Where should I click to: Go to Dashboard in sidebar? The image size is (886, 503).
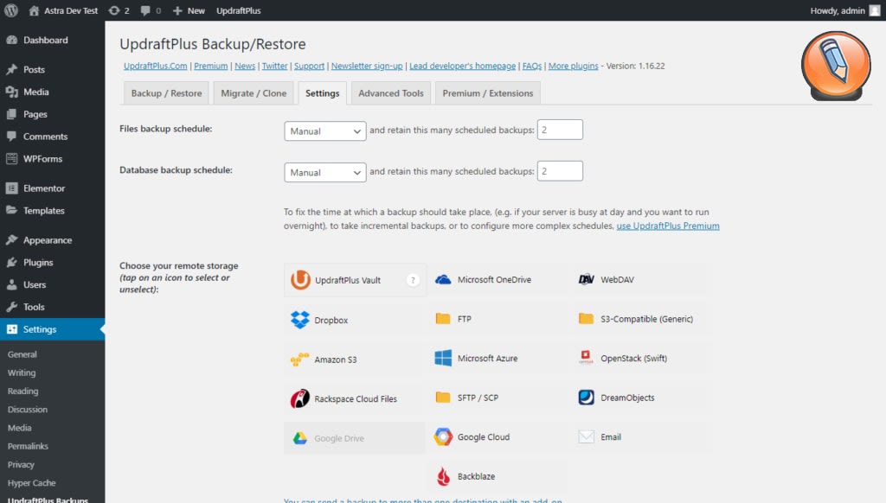[x=52, y=40]
